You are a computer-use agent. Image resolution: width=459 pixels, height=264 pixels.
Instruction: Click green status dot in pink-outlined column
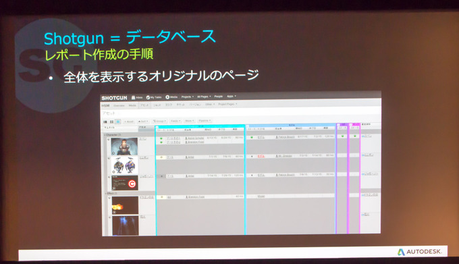pyautogui.click(x=355, y=136)
